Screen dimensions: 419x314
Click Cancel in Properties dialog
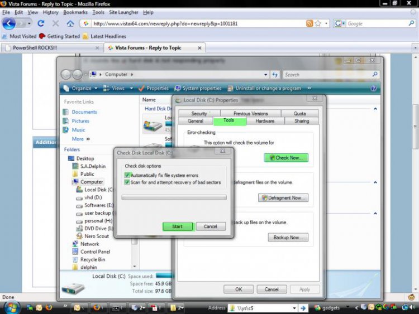[272, 289]
